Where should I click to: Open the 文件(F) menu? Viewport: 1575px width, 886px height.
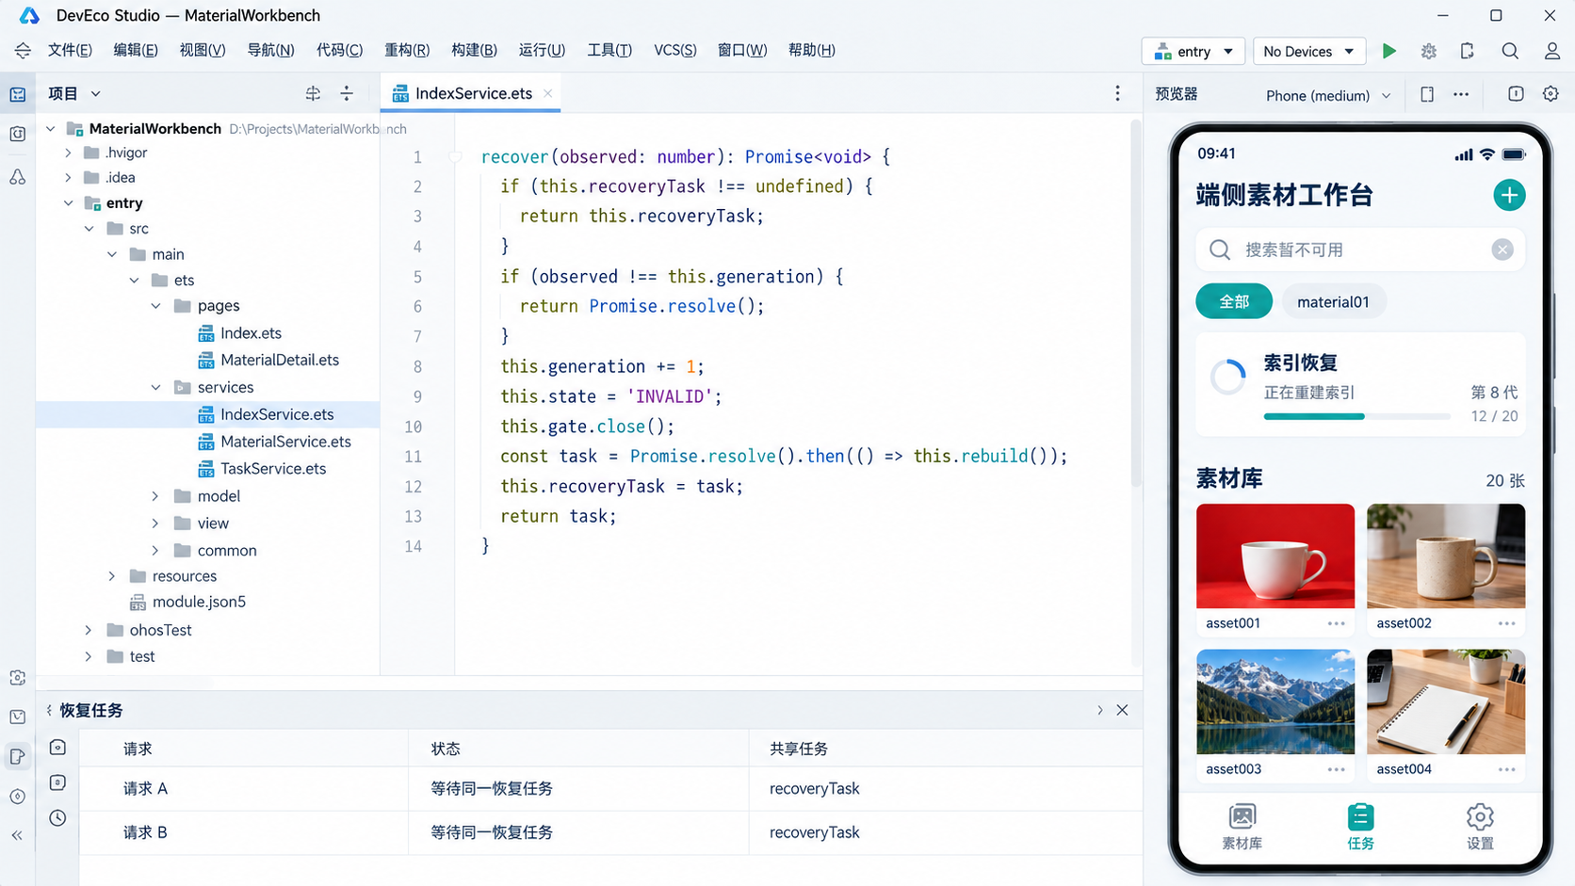pos(70,50)
